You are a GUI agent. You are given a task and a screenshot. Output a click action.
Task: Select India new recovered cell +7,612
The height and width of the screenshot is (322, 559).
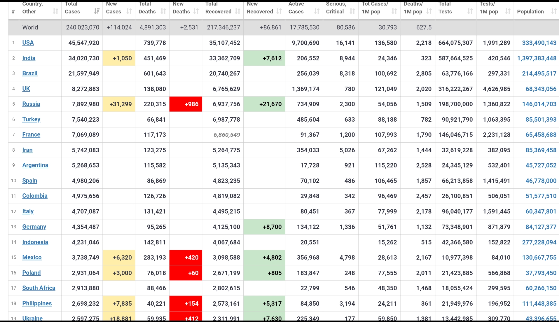[x=264, y=58]
